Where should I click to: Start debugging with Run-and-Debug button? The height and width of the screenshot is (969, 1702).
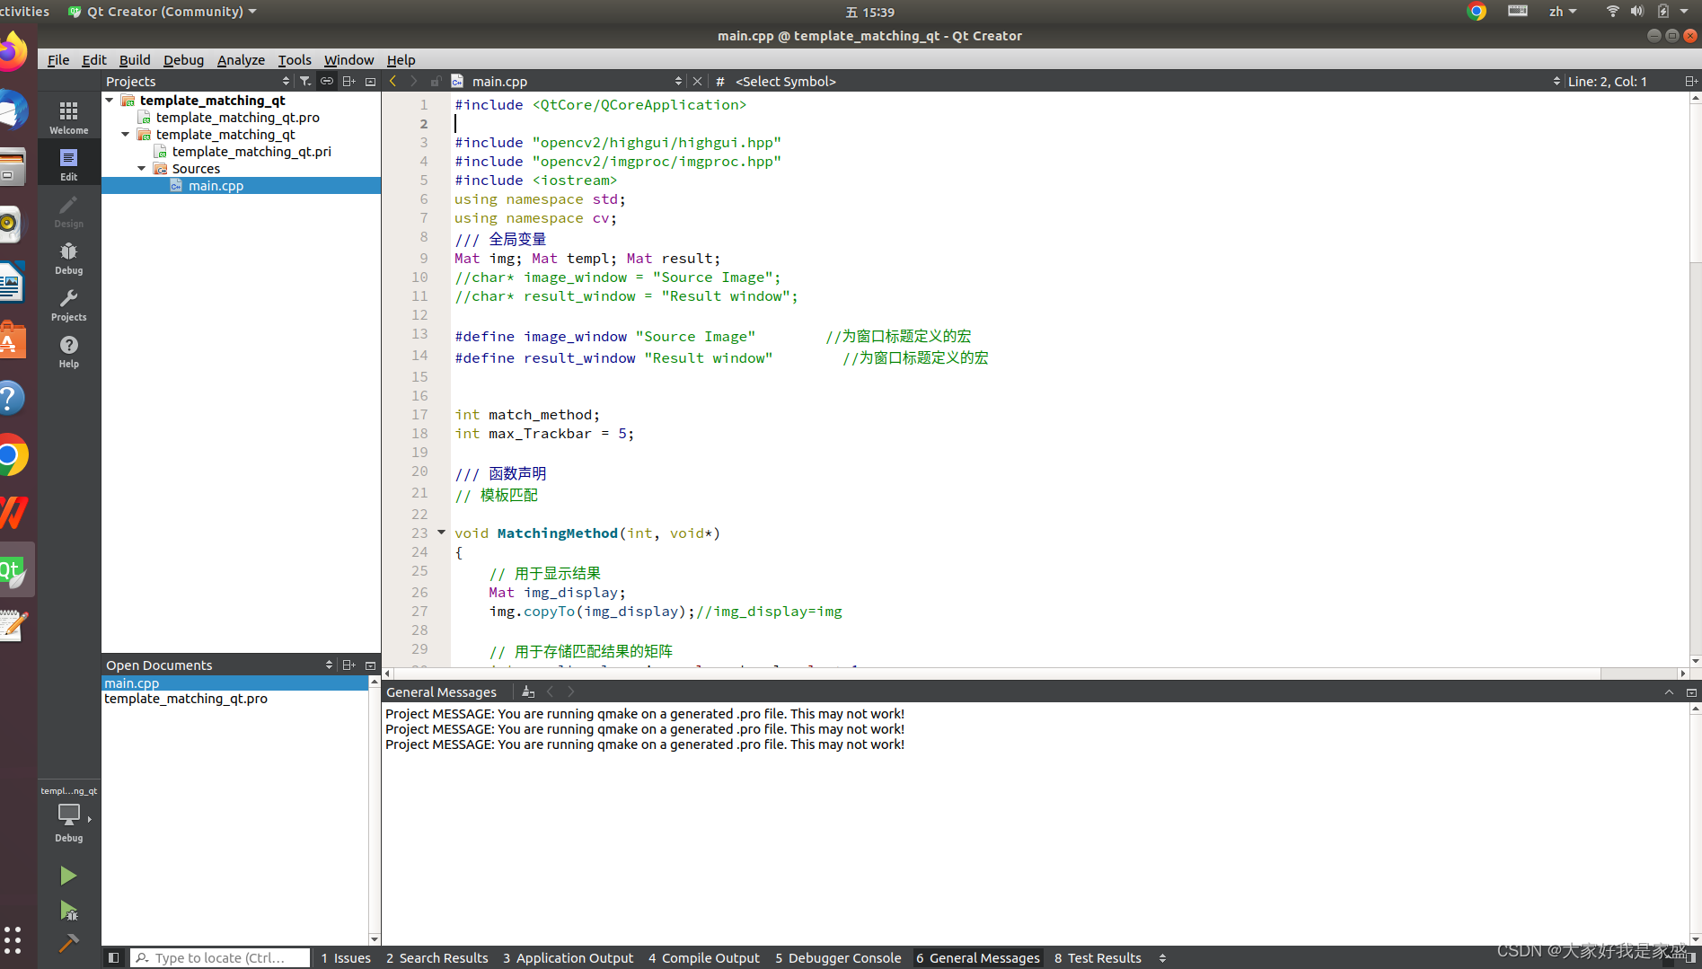68,911
